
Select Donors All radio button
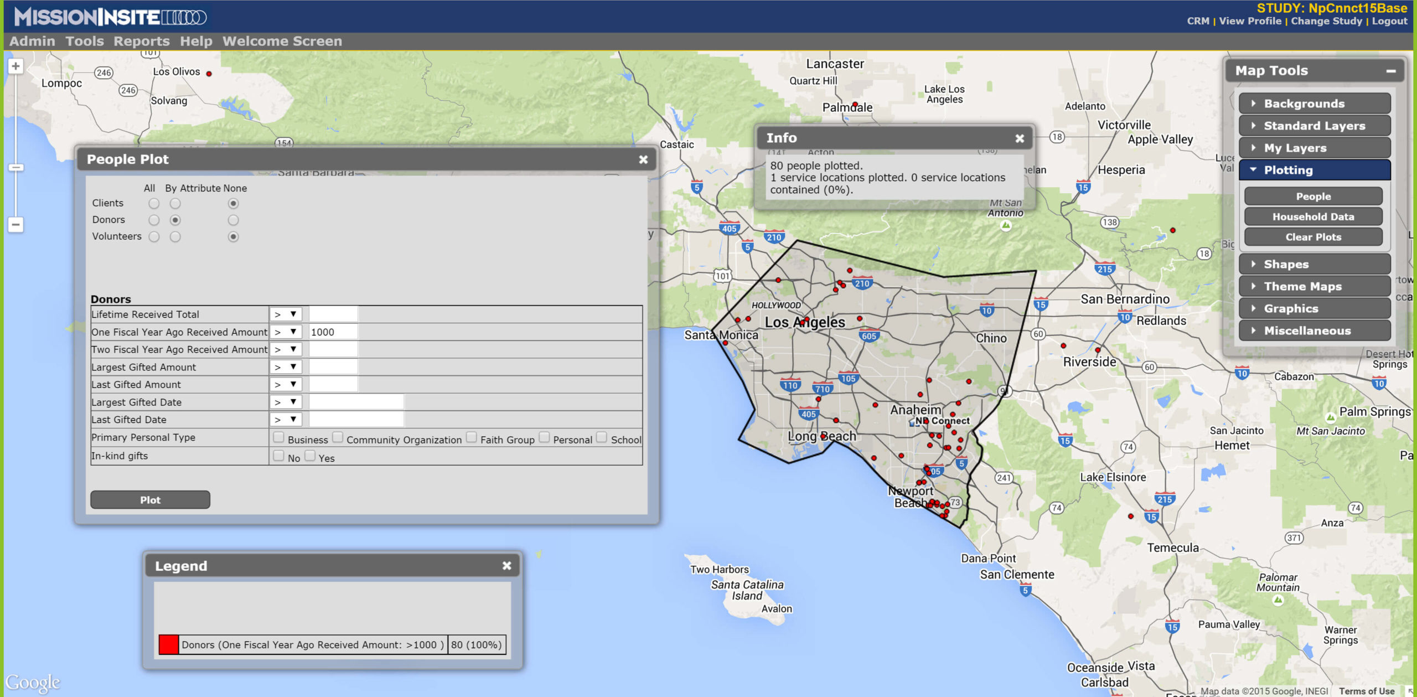154,220
